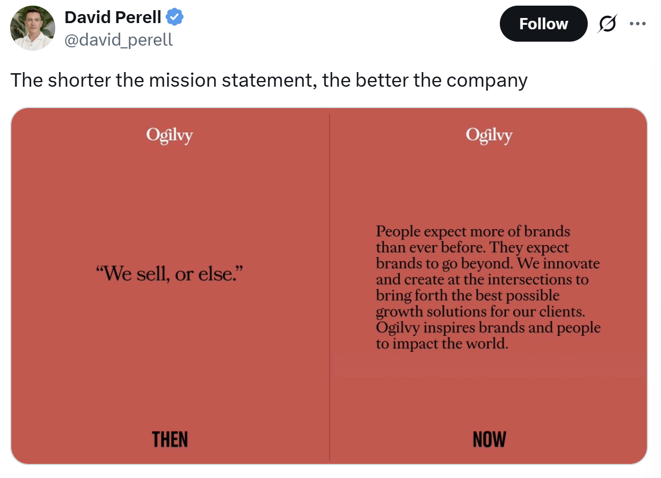661x478 pixels.
Task: Open the Ogilvy comparison image
Action: (329, 287)
